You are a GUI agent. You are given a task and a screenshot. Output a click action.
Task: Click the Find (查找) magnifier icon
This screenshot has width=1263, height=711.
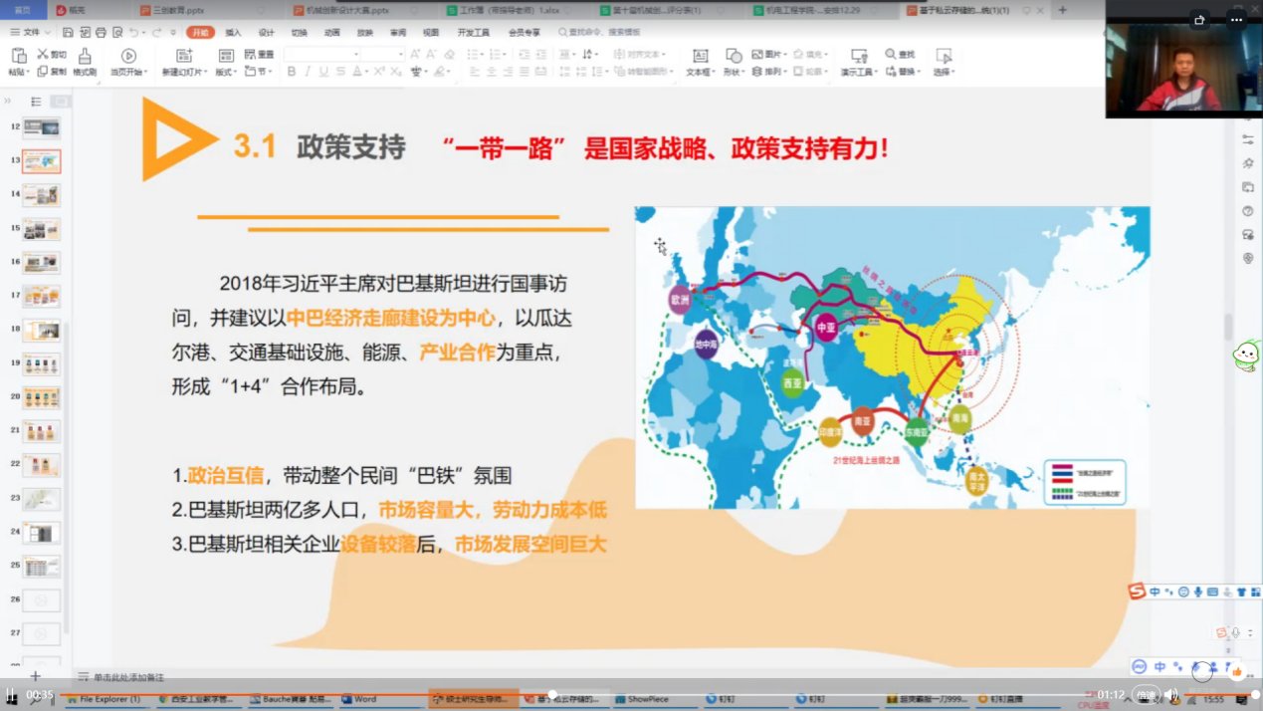coord(891,54)
